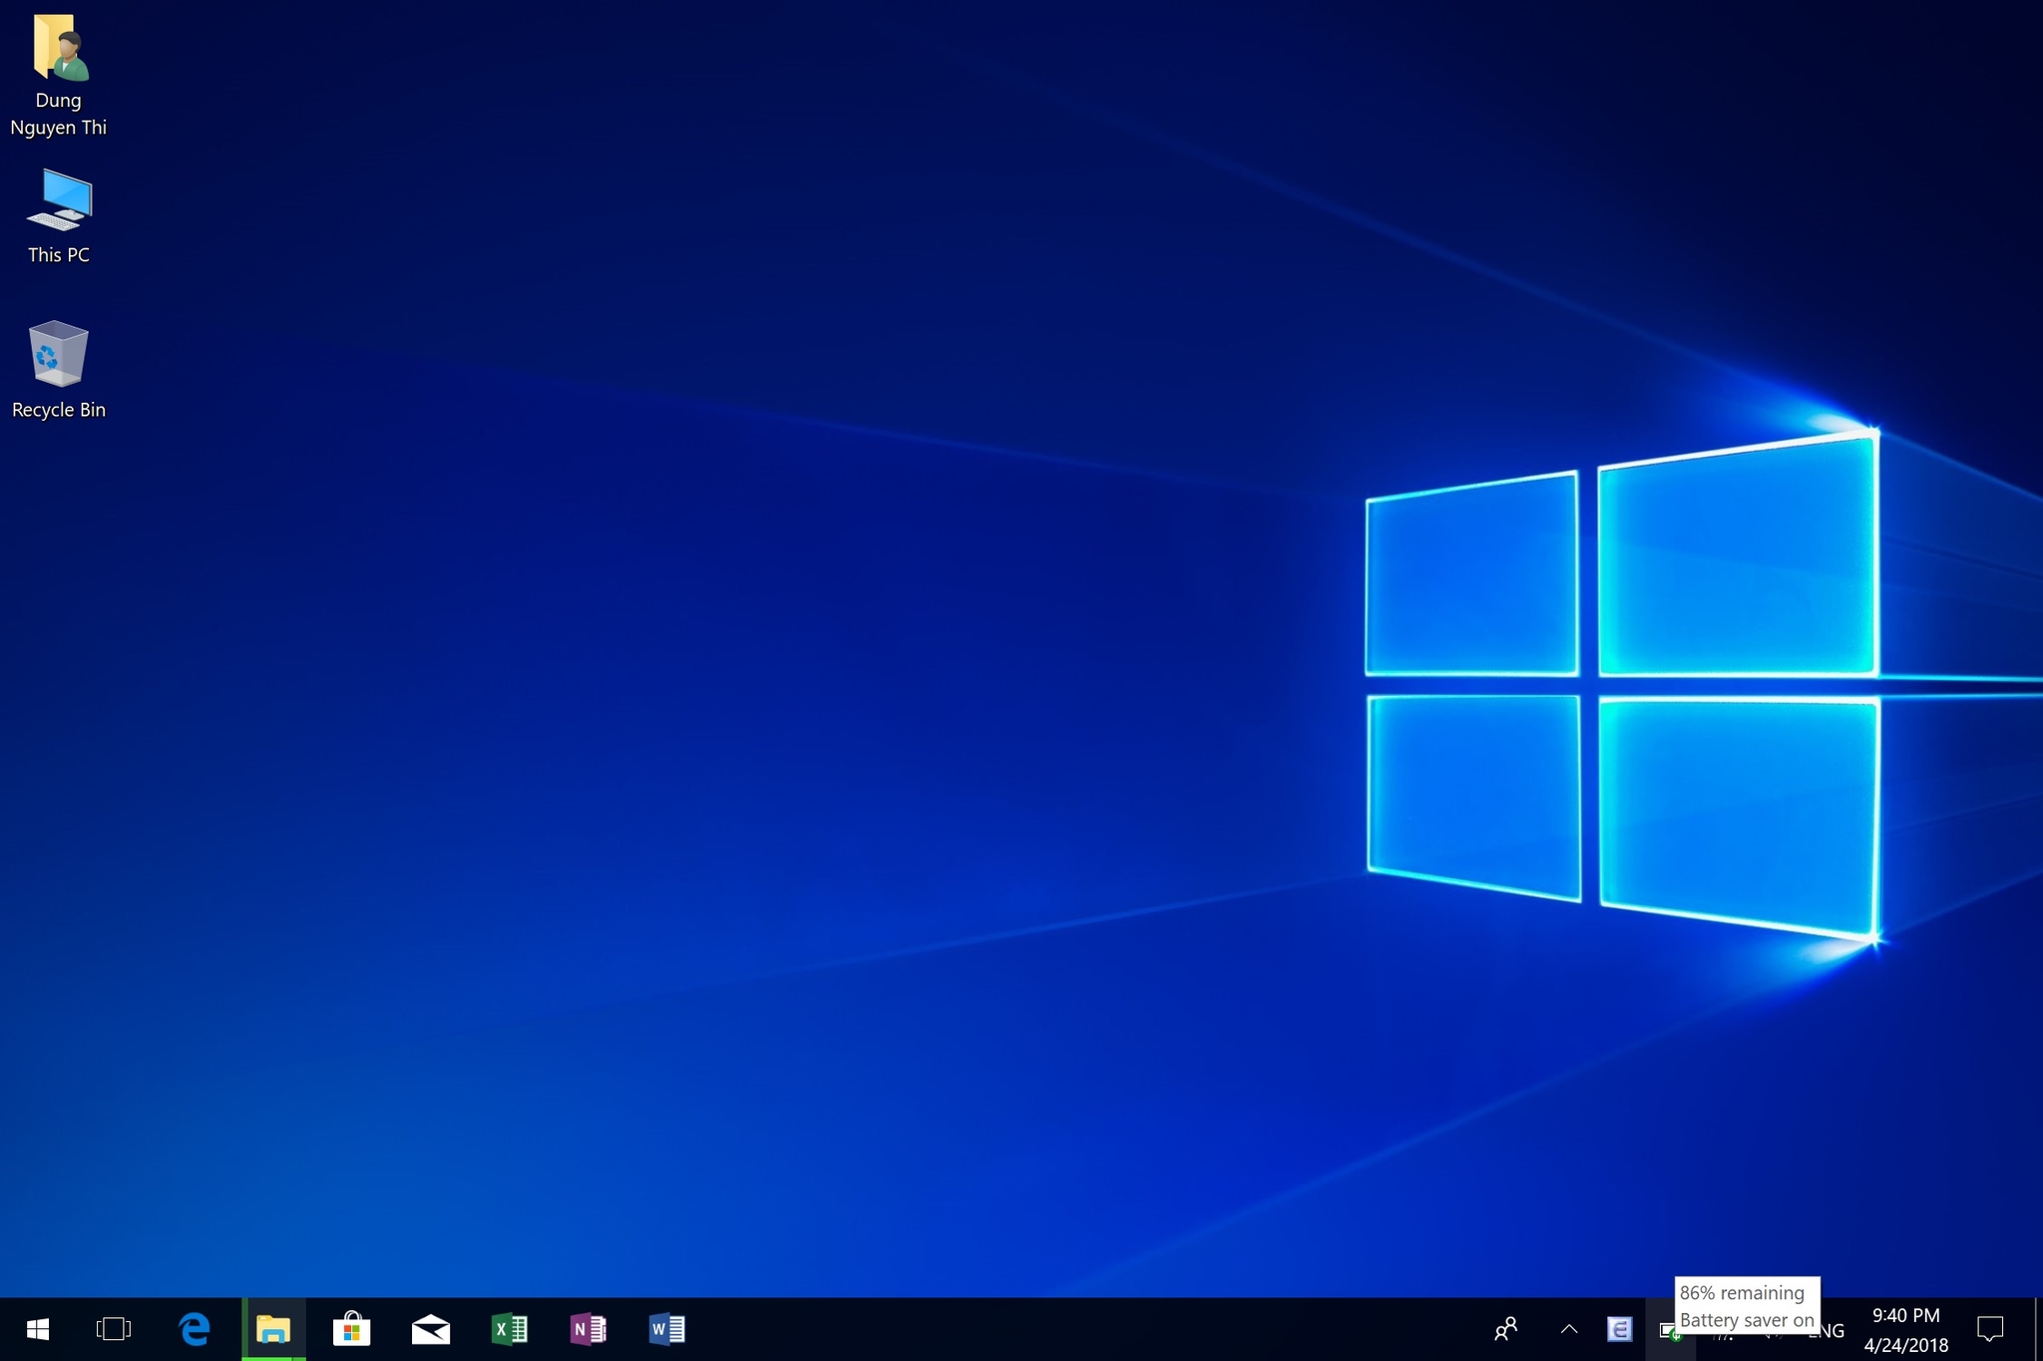2043x1361 pixels.
Task: Click the 86% remaining battery tooltip
Action: [x=1747, y=1306]
